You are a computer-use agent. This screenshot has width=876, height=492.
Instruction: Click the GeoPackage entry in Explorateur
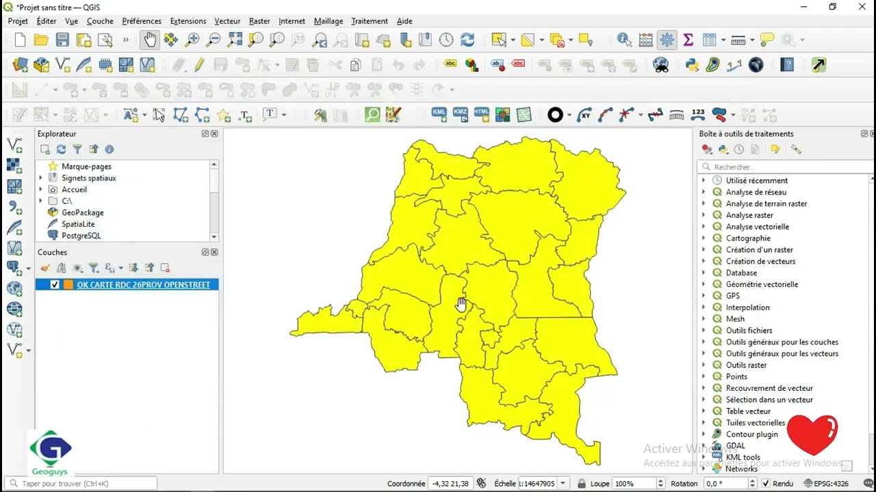83,213
